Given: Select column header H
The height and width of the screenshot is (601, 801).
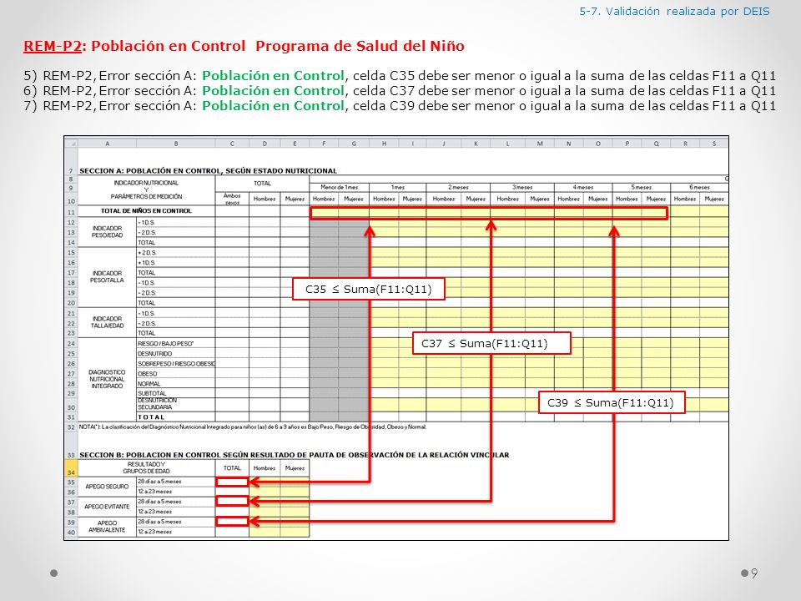Looking at the screenshot, I should coord(384,144).
